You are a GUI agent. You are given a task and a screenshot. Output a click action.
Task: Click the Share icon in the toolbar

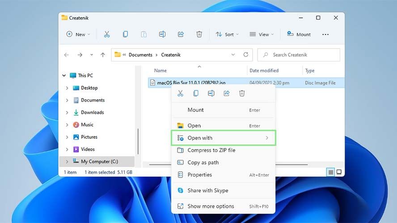click(181, 34)
